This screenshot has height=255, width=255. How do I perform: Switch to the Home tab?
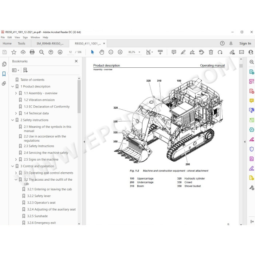tap(7, 43)
